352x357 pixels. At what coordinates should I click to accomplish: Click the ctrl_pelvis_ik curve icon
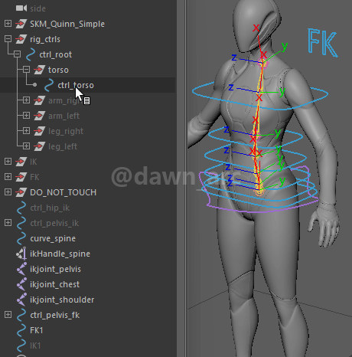pos(21,223)
